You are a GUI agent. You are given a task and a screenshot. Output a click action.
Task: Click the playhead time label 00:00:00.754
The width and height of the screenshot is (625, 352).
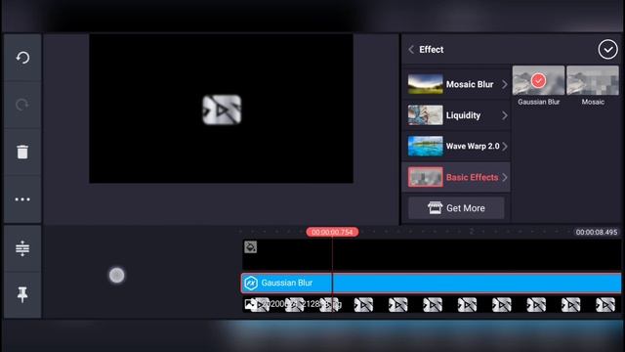pyautogui.click(x=332, y=232)
